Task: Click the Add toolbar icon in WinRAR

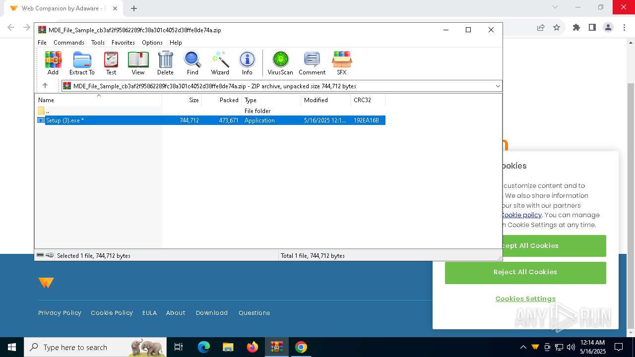Action: pos(53,63)
